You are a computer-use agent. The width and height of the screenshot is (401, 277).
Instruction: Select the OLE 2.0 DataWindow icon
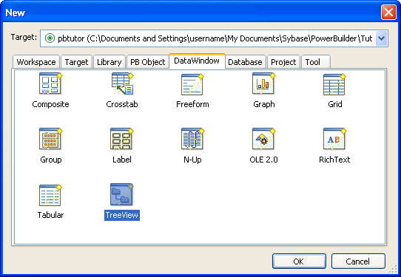(x=263, y=139)
